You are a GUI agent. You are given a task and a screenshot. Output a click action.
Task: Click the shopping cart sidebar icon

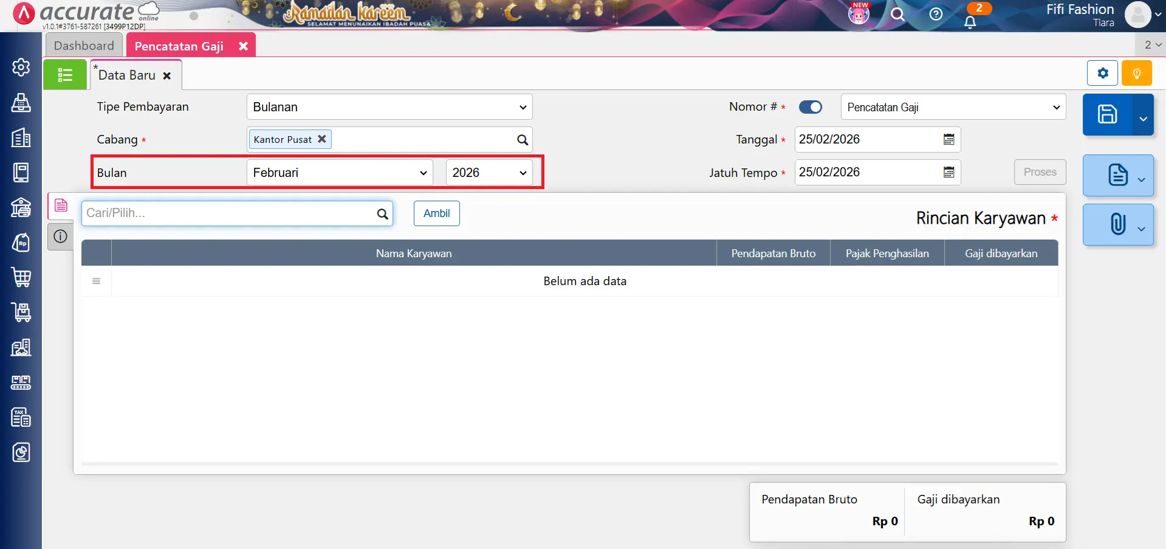(21, 277)
